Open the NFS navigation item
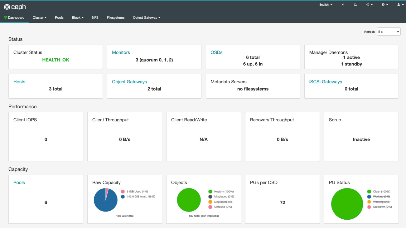This screenshot has width=406, height=229. [x=95, y=17]
